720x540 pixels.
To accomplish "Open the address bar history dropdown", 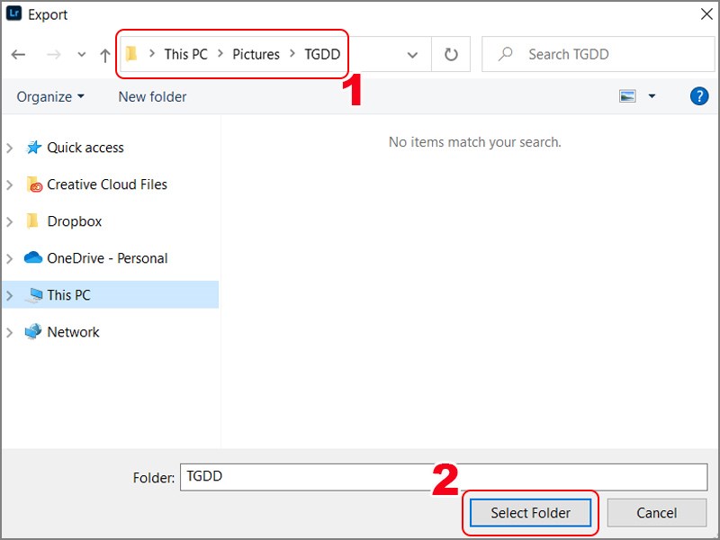I will click(412, 55).
